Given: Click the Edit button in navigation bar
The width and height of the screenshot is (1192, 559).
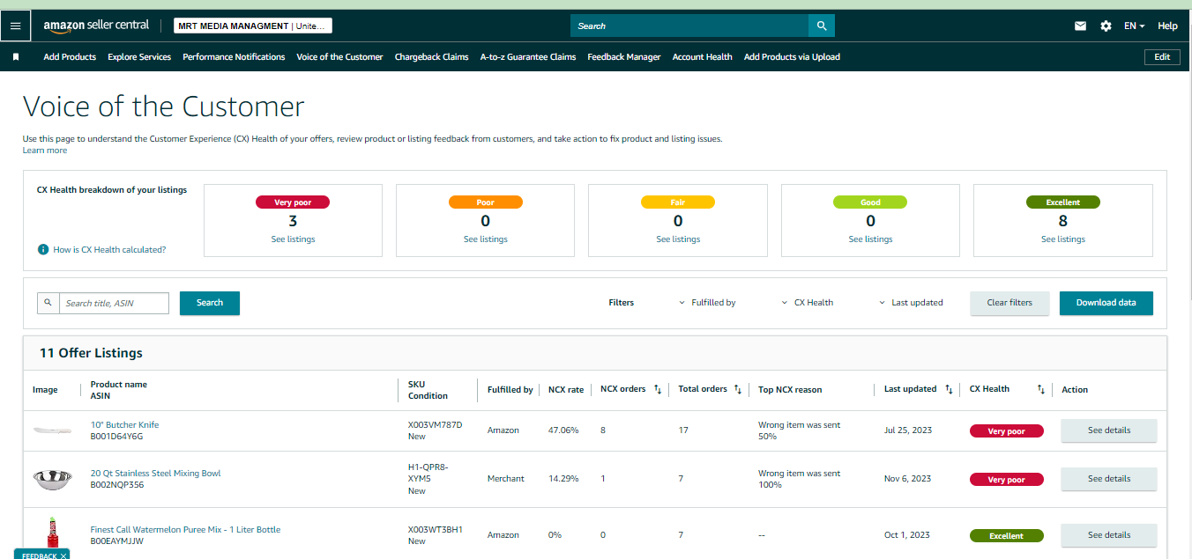Looking at the screenshot, I should (x=1162, y=57).
